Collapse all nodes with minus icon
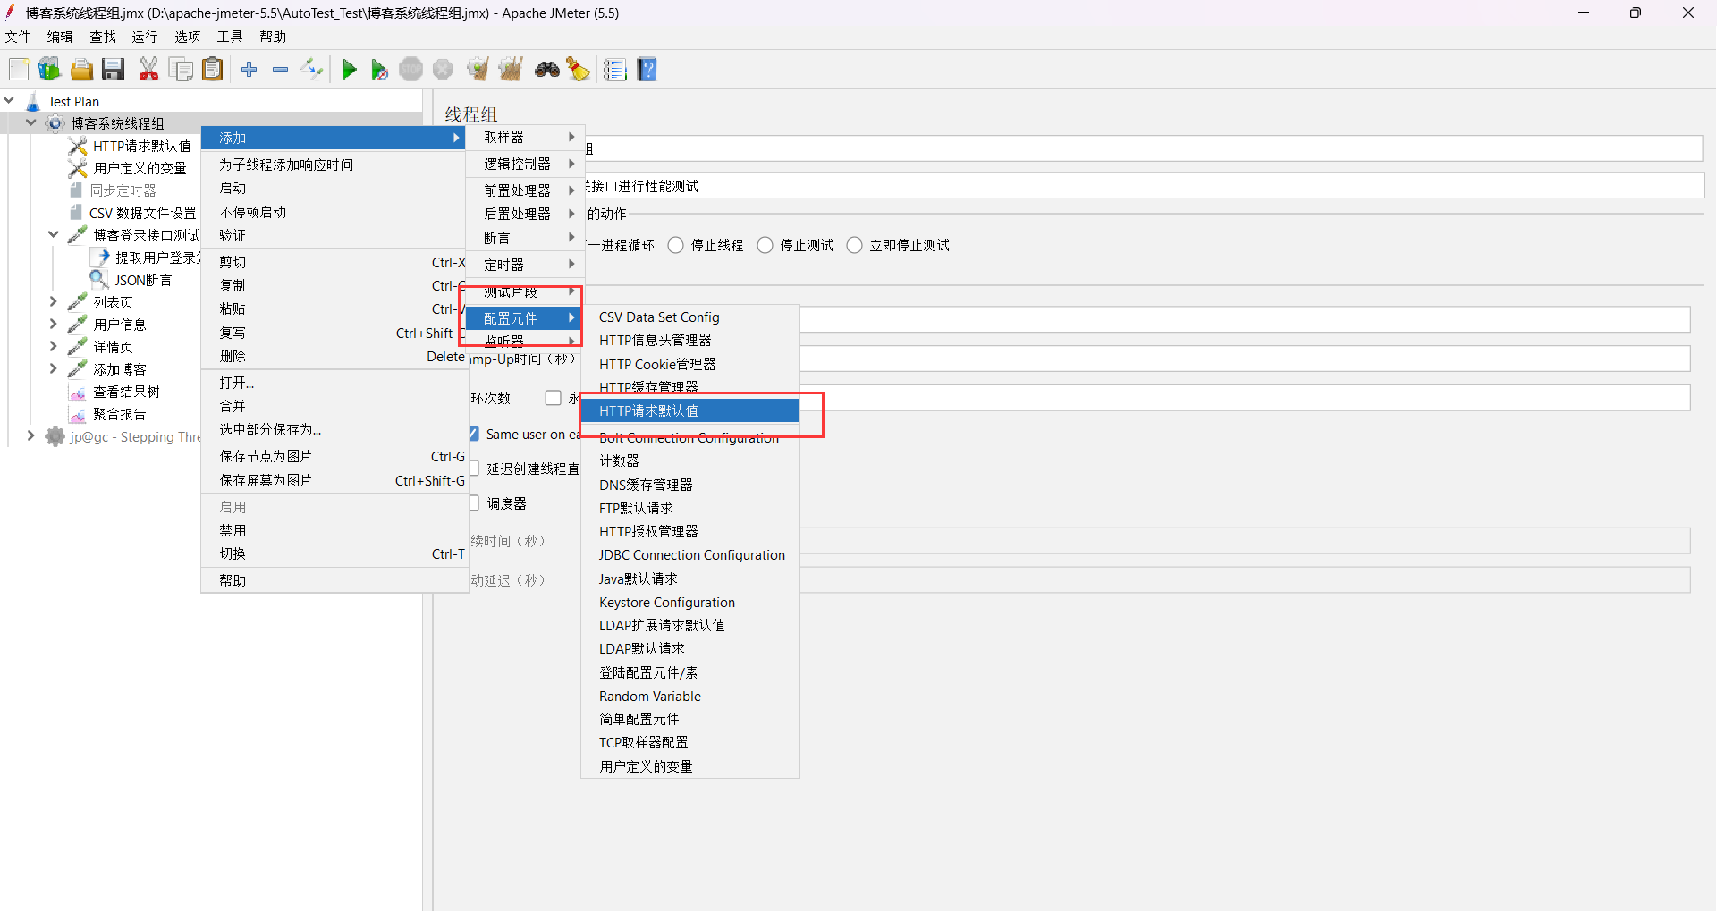This screenshot has height=912, width=1717. 280,70
